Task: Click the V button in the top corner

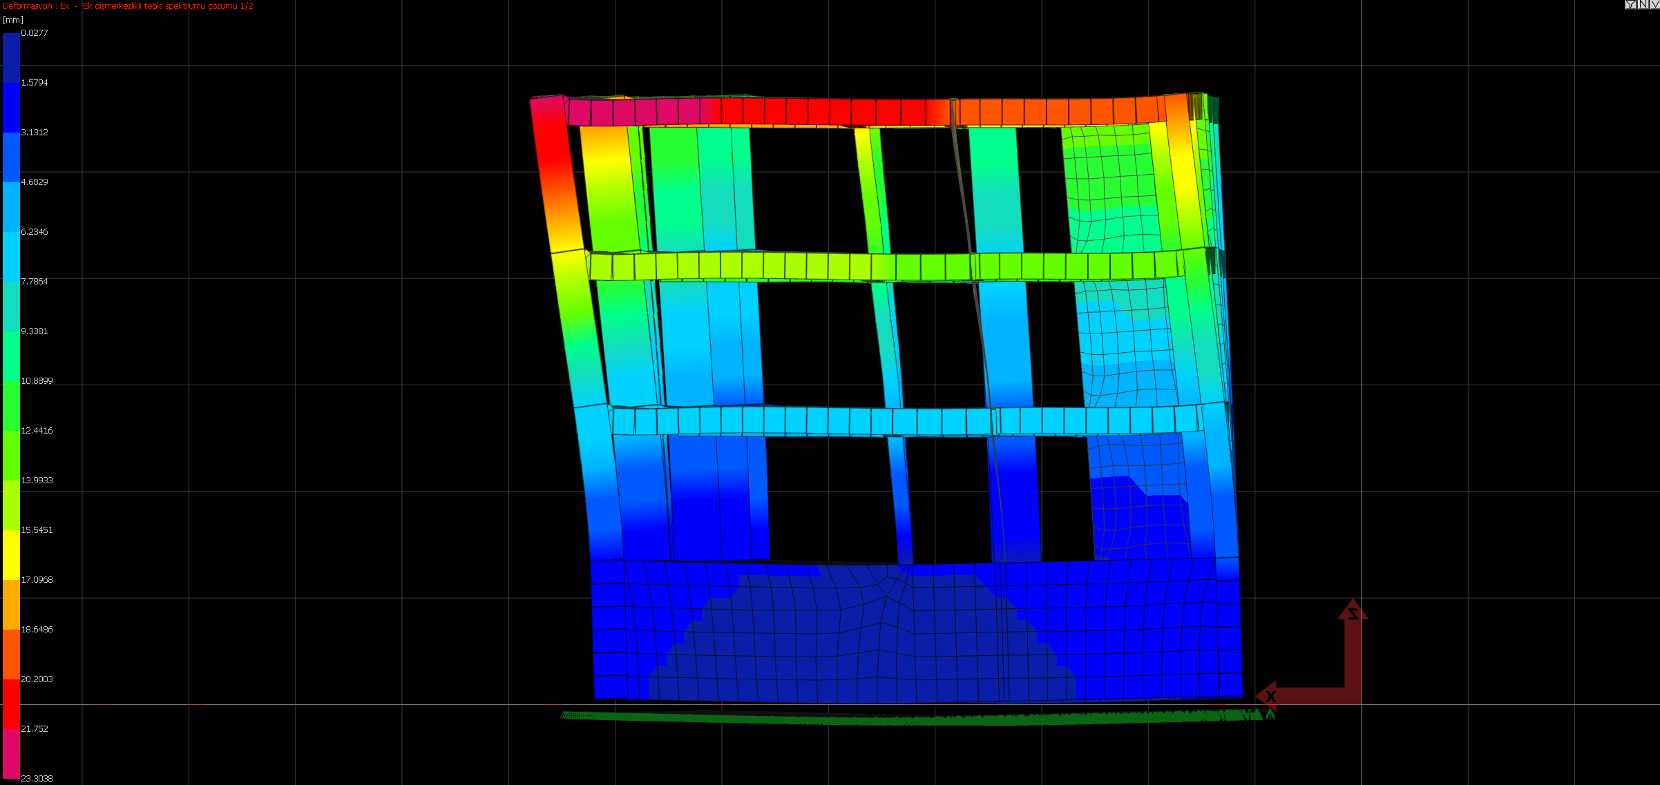Action: click(x=1654, y=4)
